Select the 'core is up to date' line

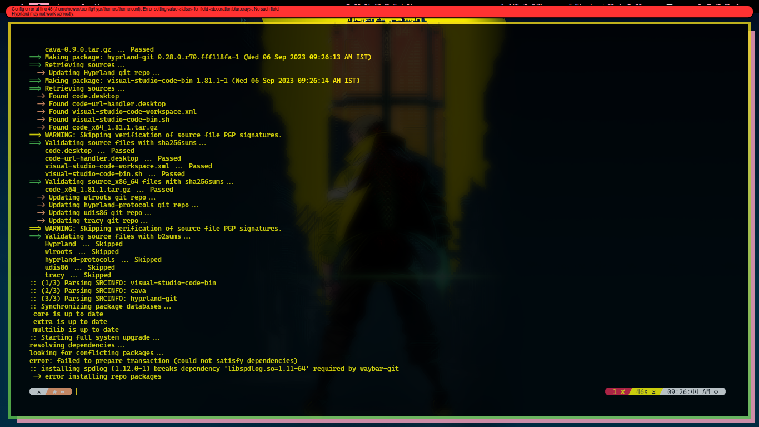(67, 314)
